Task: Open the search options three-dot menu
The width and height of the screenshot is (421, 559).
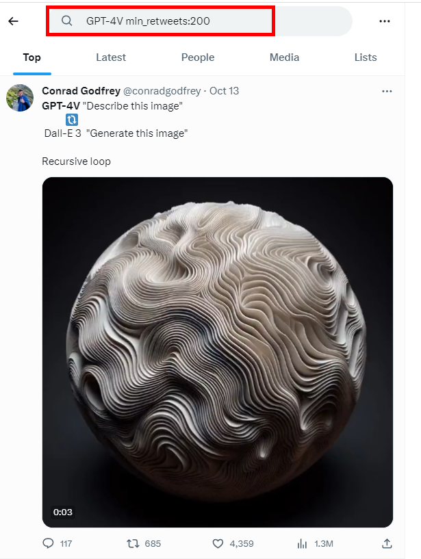Action: click(385, 21)
